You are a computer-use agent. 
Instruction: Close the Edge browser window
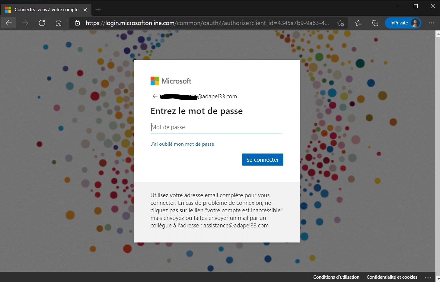pyautogui.click(x=433, y=6)
